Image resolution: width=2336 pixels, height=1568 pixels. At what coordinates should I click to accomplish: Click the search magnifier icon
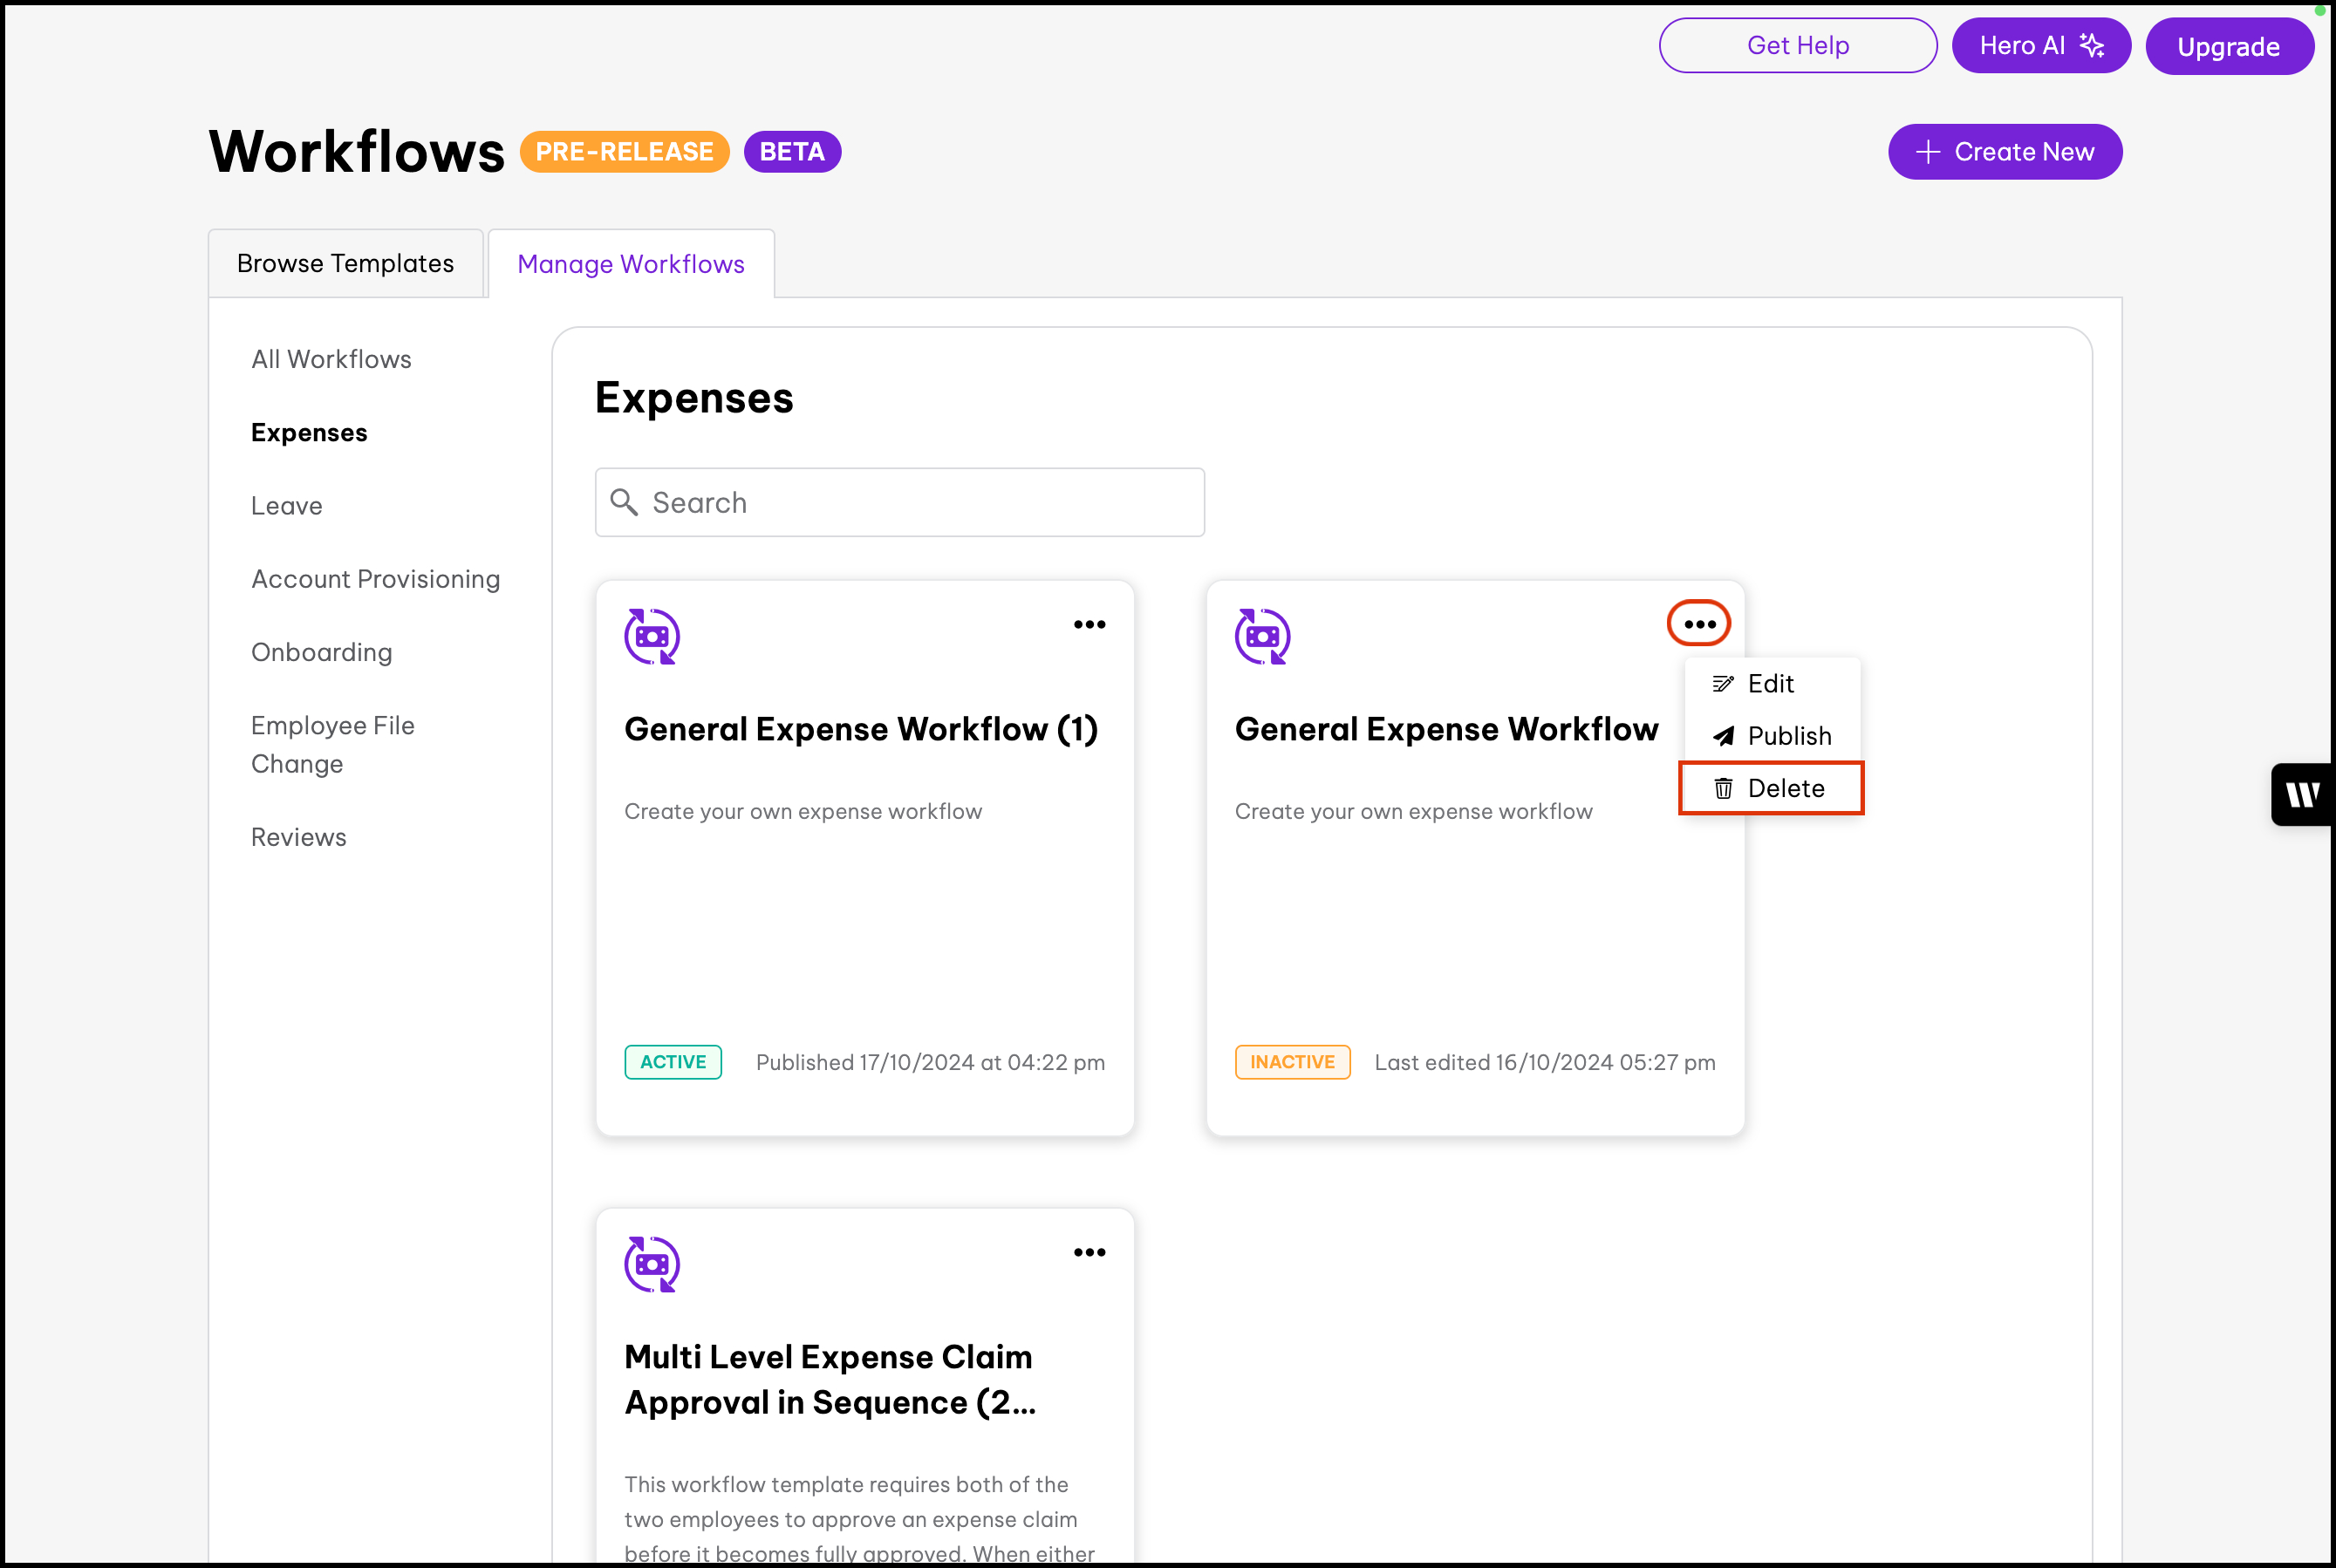point(624,502)
